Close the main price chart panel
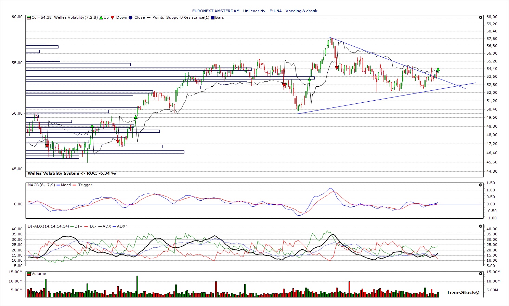Screen dimensions: 509x306 pyautogui.click(x=481, y=17)
